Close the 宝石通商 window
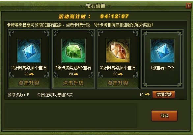193x135 pixels. click(189, 6)
